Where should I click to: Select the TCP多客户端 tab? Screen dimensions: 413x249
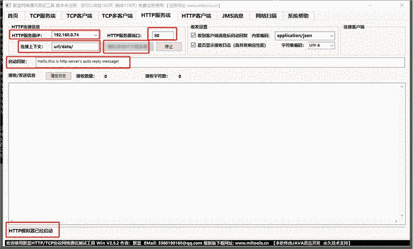coord(117,16)
